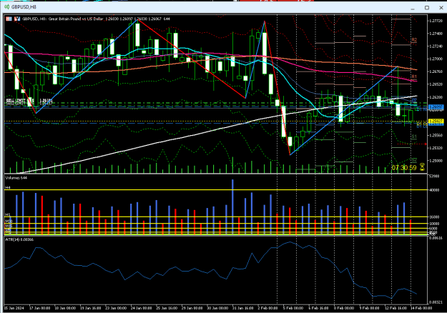The image size is (447, 313).
Task: Click the 17 Jan 00:00 time axis label
Action: 40,308
